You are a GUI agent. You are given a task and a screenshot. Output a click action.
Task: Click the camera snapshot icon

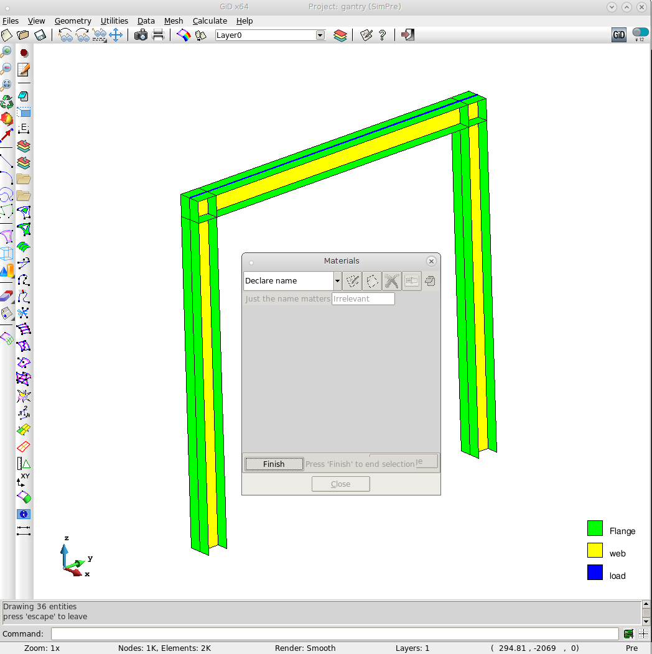(141, 35)
